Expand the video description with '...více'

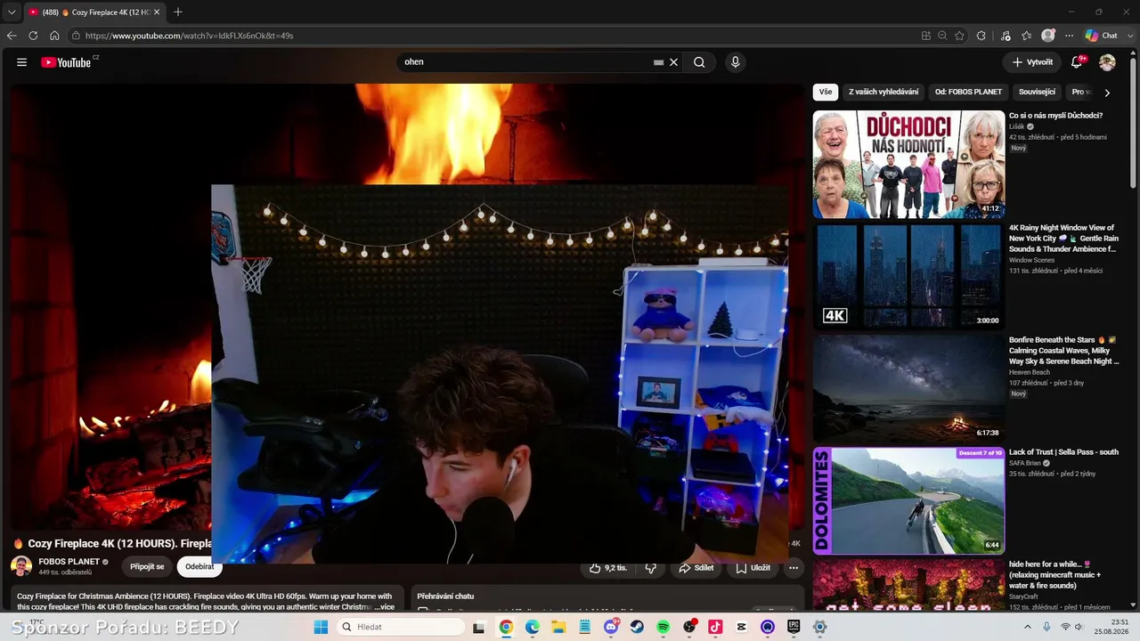(x=384, y=607)
